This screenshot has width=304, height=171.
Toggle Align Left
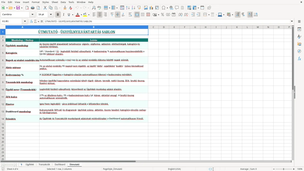coord(94,15)
